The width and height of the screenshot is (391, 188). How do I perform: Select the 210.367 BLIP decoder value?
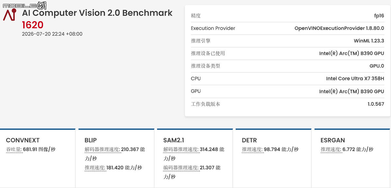(x=131, y=149)
